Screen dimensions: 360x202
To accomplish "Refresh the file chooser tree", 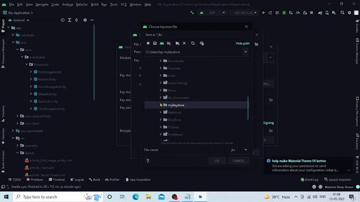I will [x=193, y=43].
